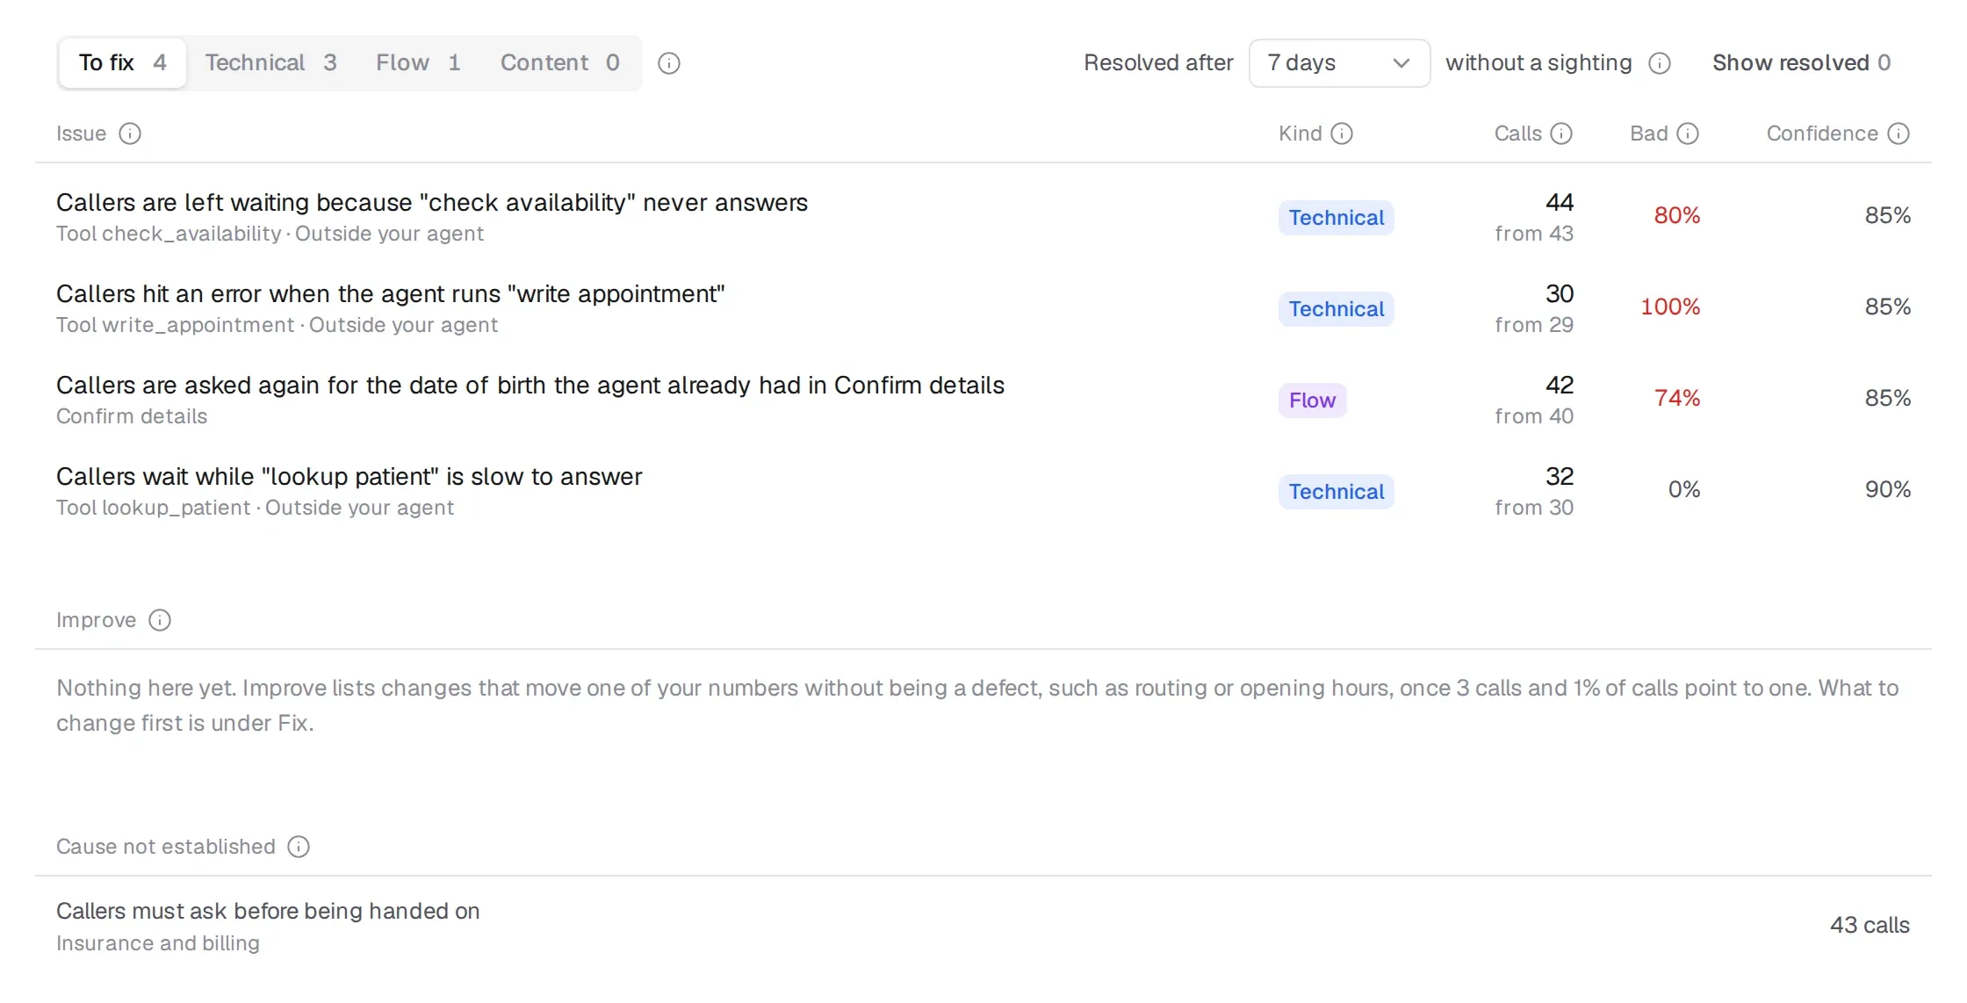Screen dimensions: 1967x1003
Task: Switch to the Technical tab
Action: 270,63
